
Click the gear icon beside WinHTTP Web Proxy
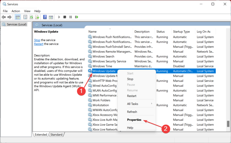(x=90, y=81)
